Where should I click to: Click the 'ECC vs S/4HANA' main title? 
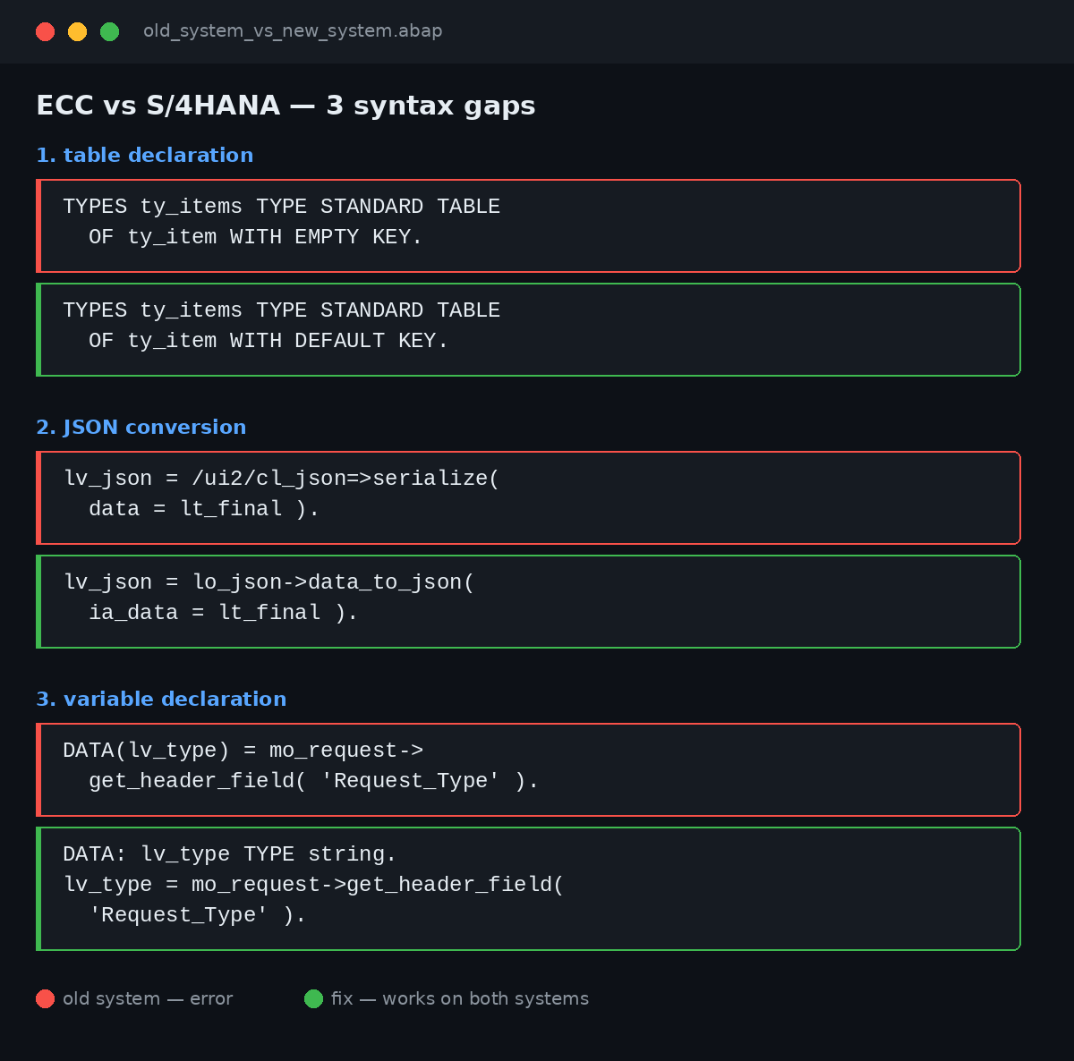(286, 106)
